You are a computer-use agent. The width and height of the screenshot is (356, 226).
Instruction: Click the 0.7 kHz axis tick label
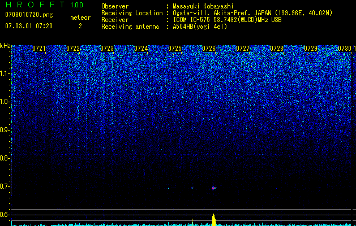coord(5,186)
